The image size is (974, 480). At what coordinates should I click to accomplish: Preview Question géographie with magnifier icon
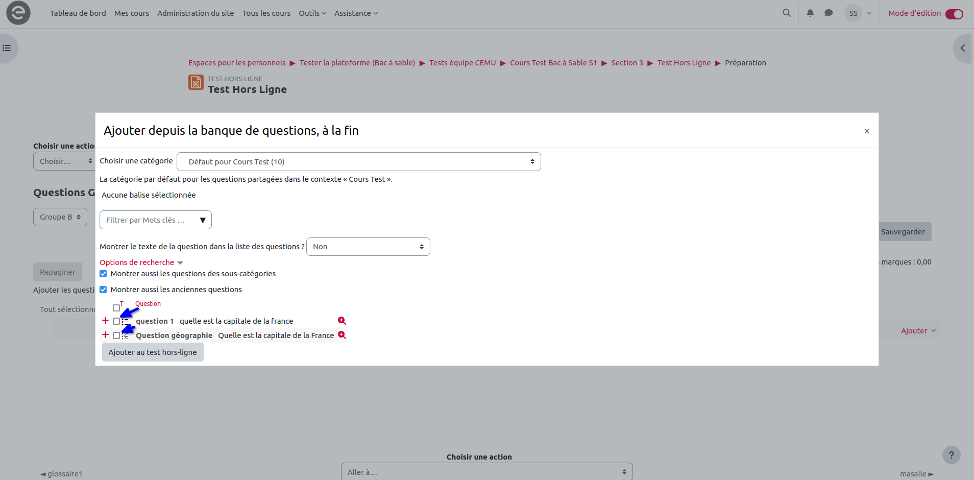tap(342, 335)
